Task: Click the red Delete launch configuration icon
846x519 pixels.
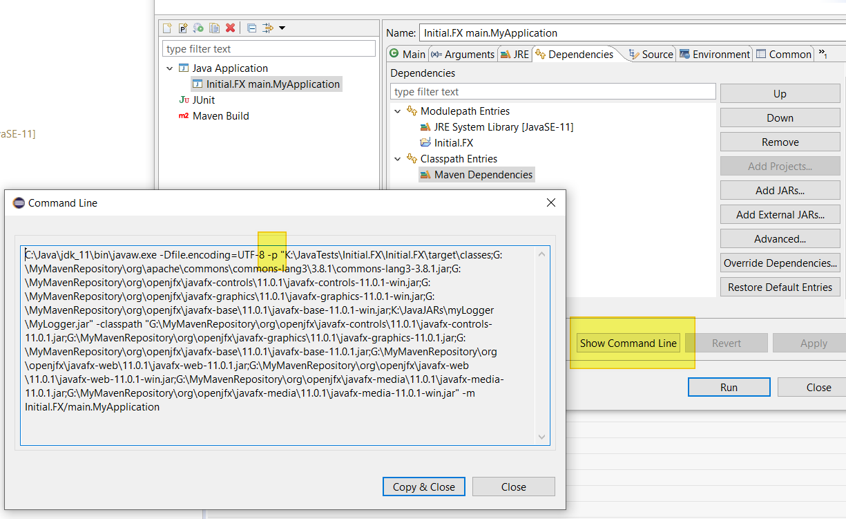Action: 231,28
